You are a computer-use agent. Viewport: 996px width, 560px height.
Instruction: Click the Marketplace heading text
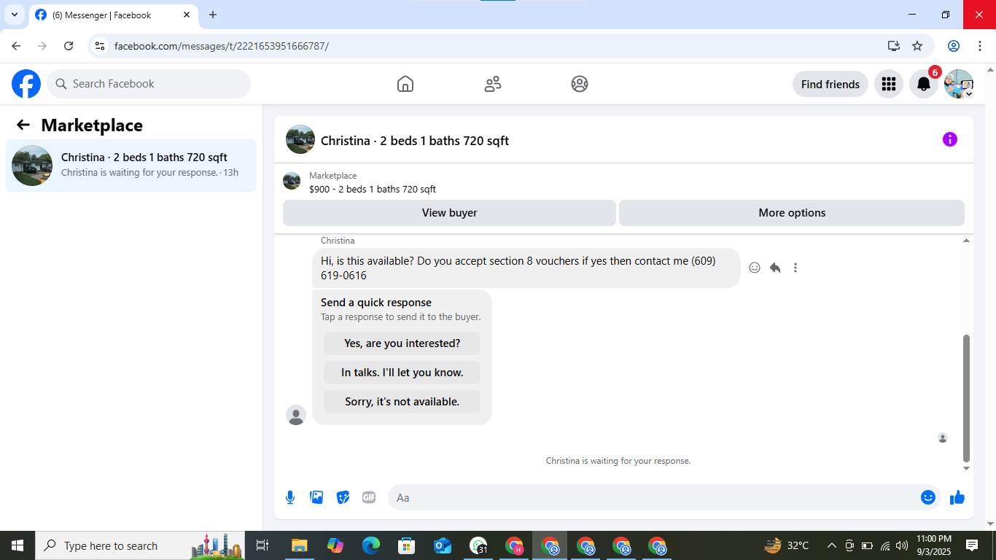[x=92, y=125]
